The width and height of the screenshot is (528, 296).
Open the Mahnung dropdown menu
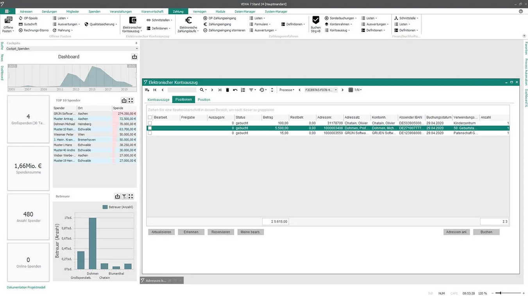63,30
